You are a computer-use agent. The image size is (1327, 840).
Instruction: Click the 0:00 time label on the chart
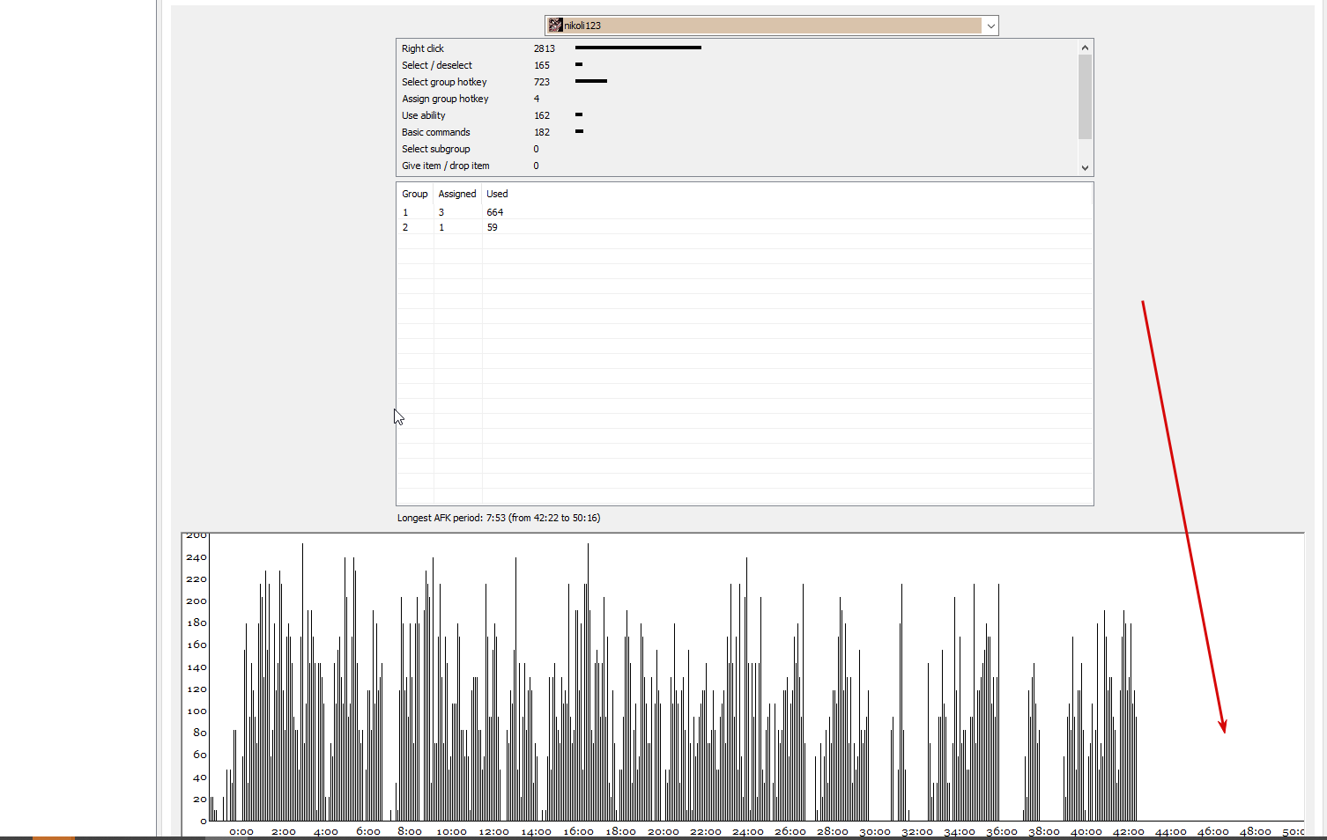[241, 831]
